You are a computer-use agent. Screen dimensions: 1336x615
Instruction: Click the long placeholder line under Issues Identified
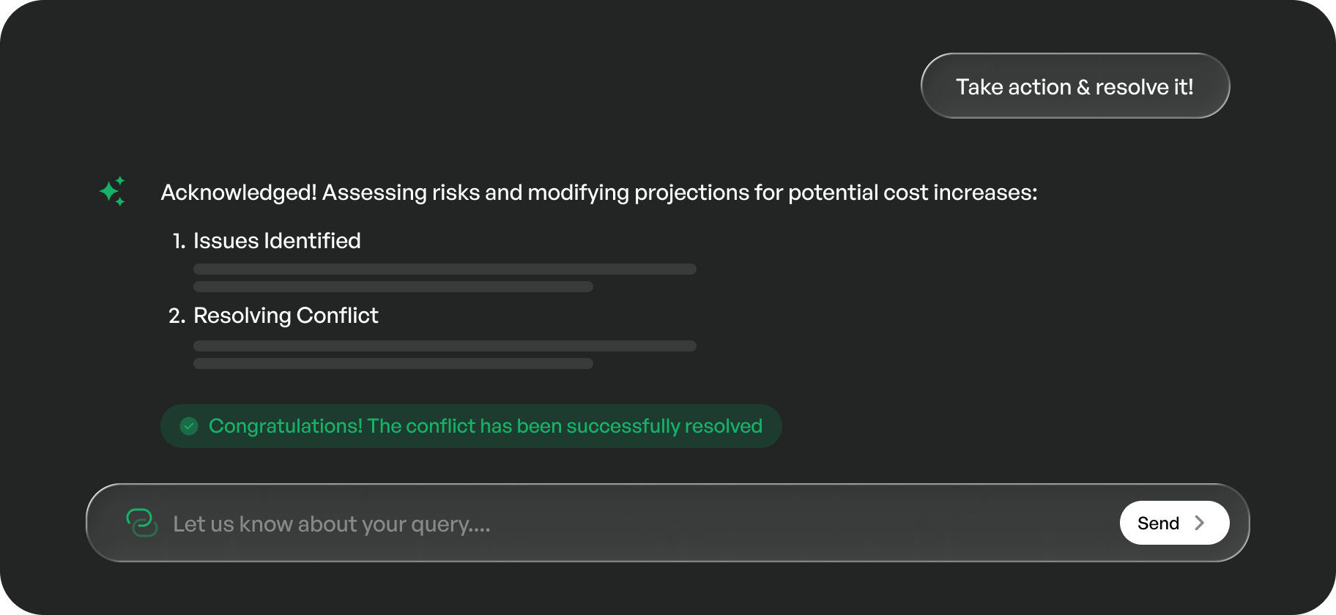445,269
